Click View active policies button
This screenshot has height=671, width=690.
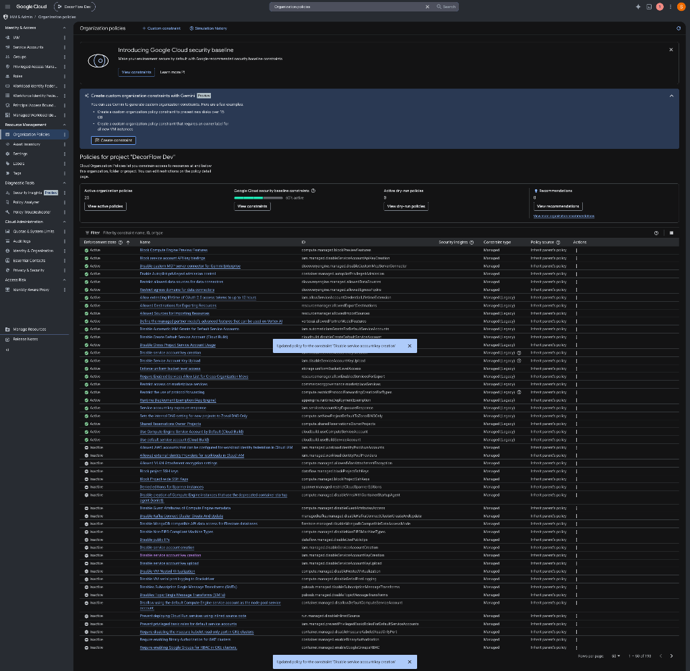click(x=105, y=206)
